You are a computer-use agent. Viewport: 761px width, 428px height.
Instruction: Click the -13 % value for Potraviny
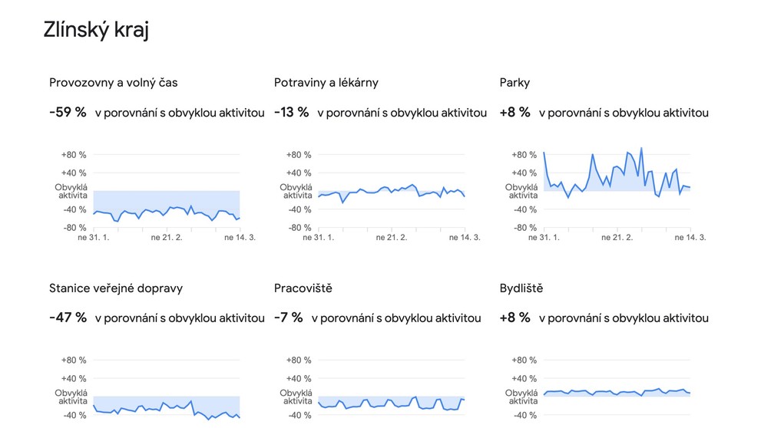pos(291,112)
